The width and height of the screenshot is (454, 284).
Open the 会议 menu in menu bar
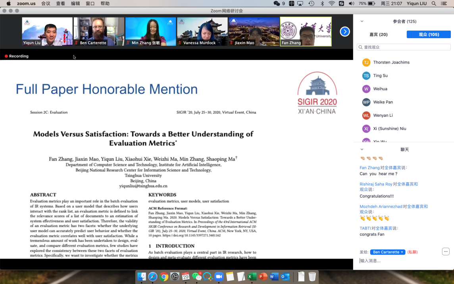click(46, 4)
